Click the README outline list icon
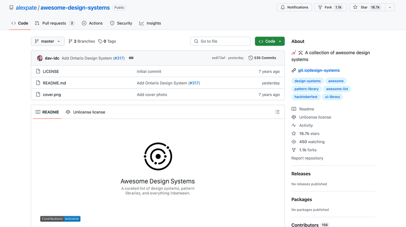406x227 pixels. coord(277,112)
